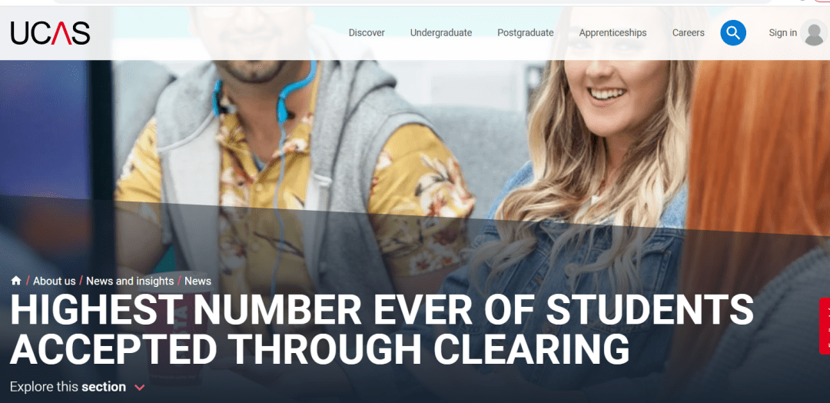The width and height of the screenshot is (830, 403).
Task: Go home via the UCAS logo
Action: (x=50, y=33)
